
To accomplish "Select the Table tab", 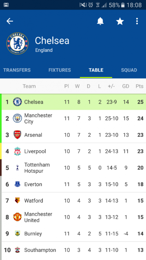I will point(96,70).
